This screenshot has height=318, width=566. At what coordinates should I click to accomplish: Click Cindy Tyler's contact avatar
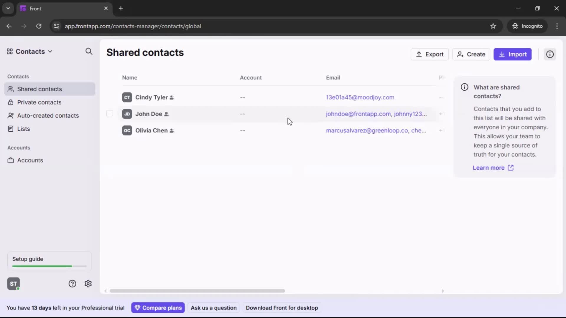click(127, 97)
